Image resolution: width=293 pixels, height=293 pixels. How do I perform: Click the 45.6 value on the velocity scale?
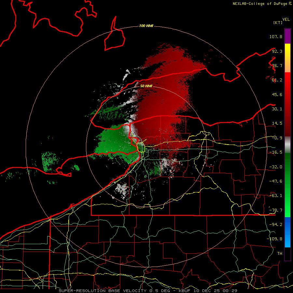(x=277, y=94)
